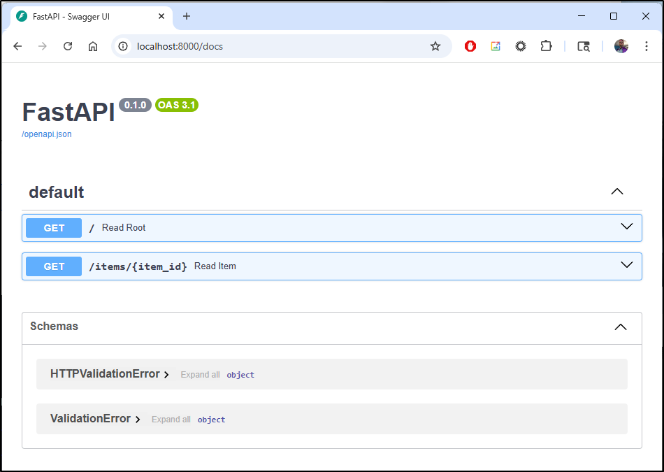Viewport: 664px width, 472px height.
Task: Open the ad blocker extension icon
Action: tap(470, 46)
